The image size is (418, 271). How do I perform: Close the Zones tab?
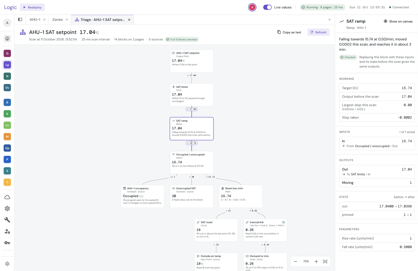point(67,20)
